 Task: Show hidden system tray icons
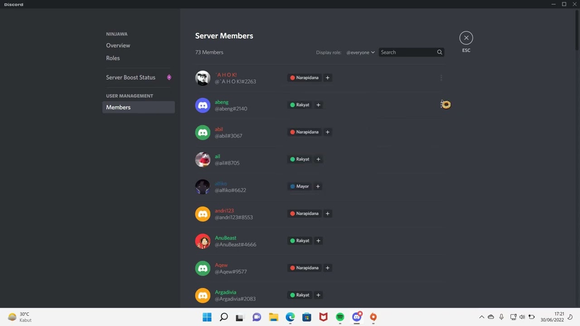pyautogui.click(x=482, y=317)
